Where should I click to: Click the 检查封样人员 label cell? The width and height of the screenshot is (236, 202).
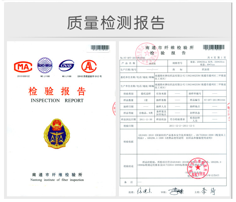pos(195,119)
